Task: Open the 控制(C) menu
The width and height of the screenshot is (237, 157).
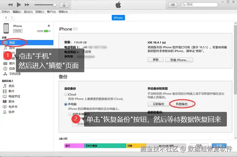Action: (x=40, y=12)
